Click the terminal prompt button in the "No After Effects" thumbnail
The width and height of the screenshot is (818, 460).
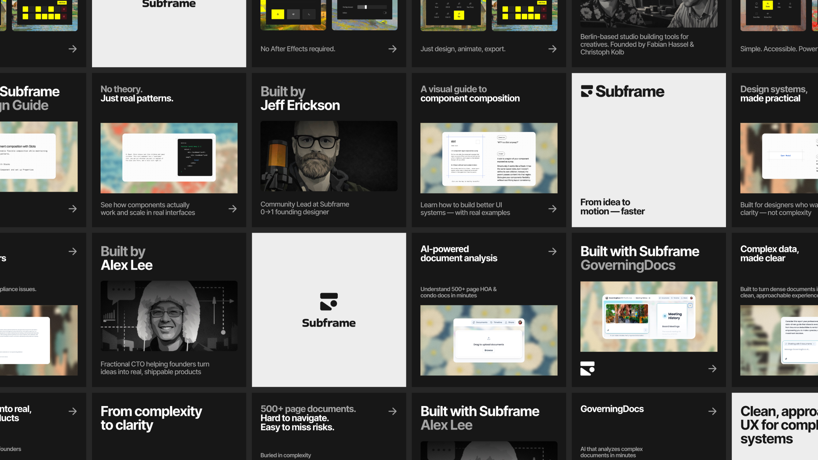(x=309, y=14)
